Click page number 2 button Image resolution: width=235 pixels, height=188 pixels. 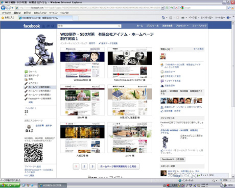[84, 167]
